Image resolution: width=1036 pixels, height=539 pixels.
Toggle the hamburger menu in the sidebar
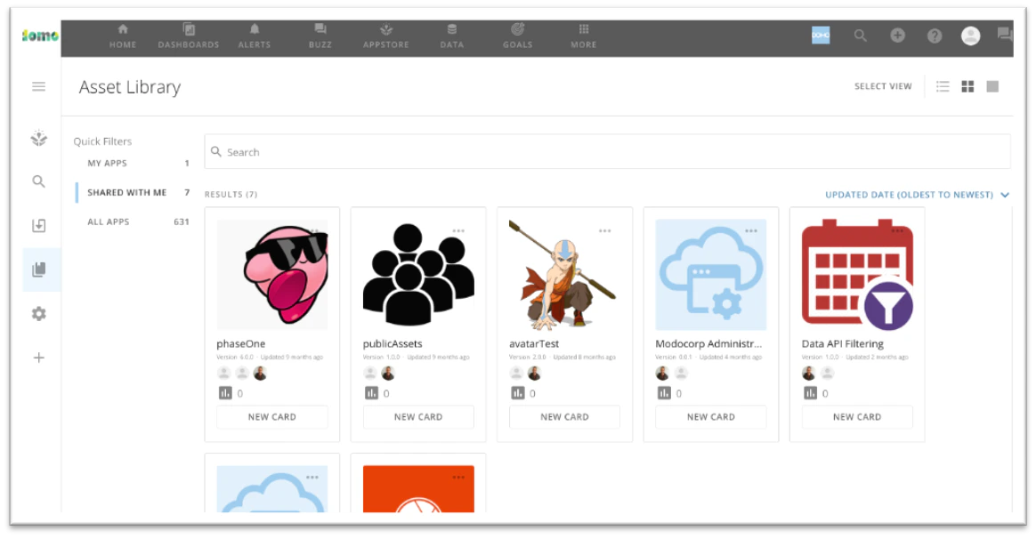coord(39,86)
